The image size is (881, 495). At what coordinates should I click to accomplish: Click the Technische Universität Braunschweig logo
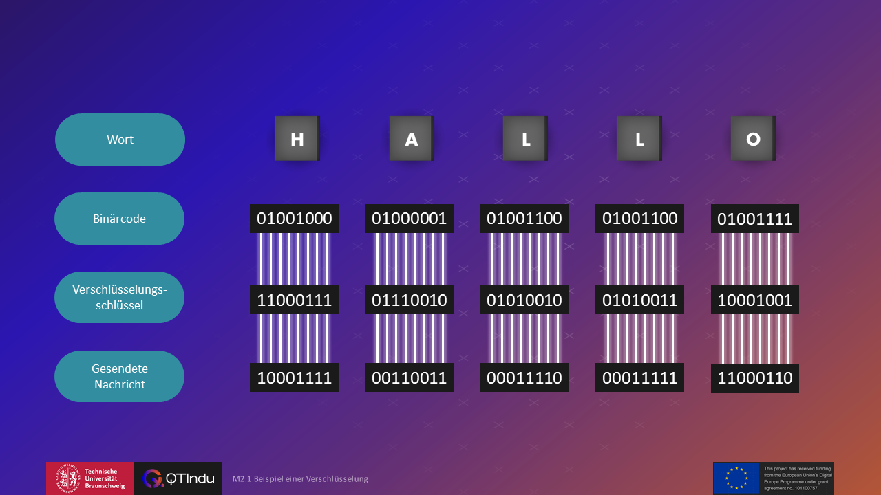(90, 478)
